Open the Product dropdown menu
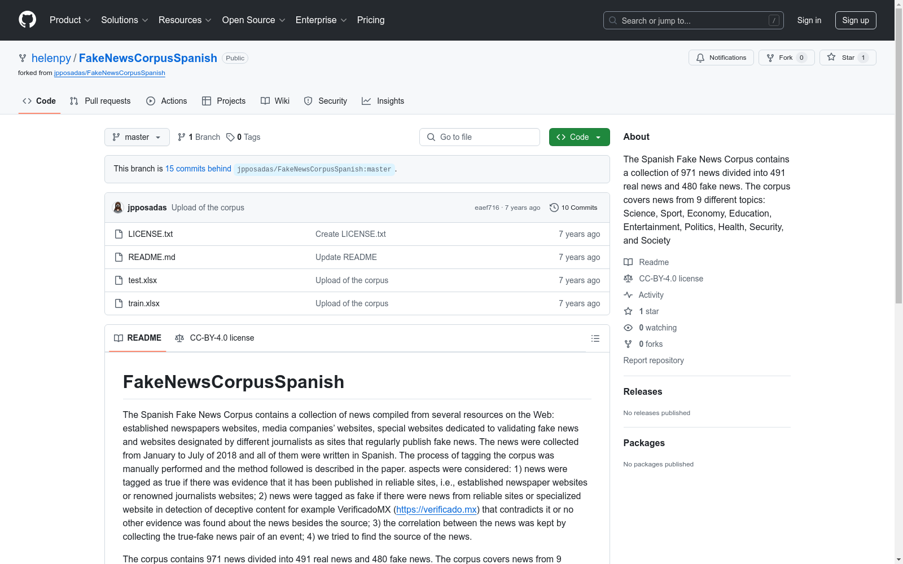The image size is (903, 564). pyautogui.click(x=70, y=20)
